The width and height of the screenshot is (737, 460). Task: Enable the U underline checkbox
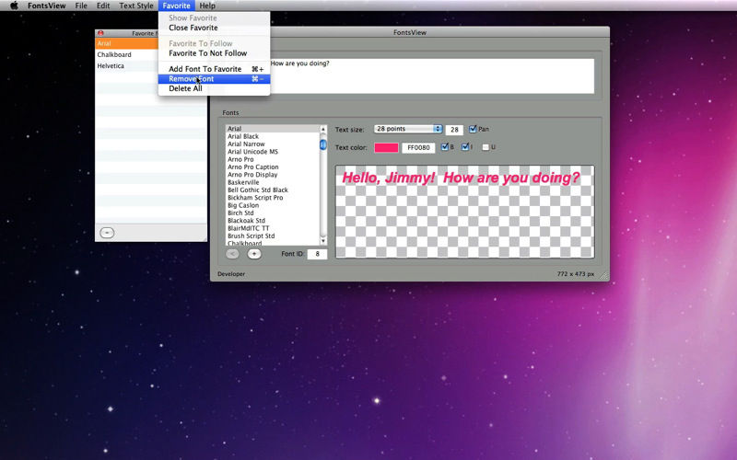pos(485,147)
